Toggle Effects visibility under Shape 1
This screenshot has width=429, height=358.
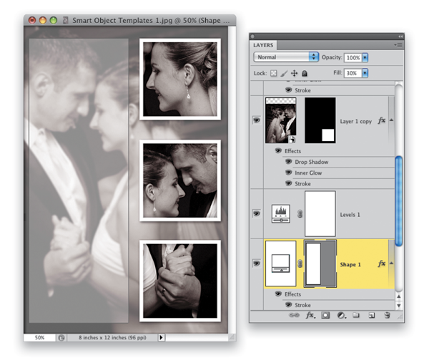(x=278, y=294)
